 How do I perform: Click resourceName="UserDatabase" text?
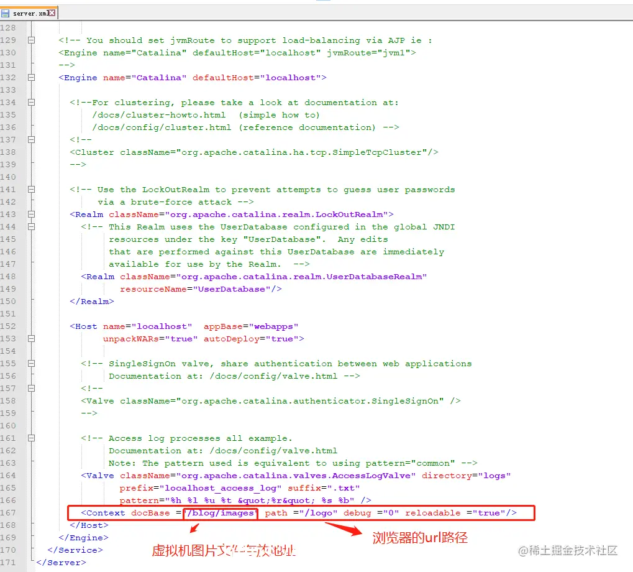[196, 289]
